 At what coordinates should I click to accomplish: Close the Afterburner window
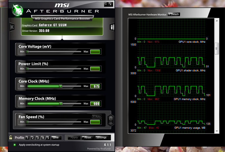pyautogui.click(x=111, y=4)
